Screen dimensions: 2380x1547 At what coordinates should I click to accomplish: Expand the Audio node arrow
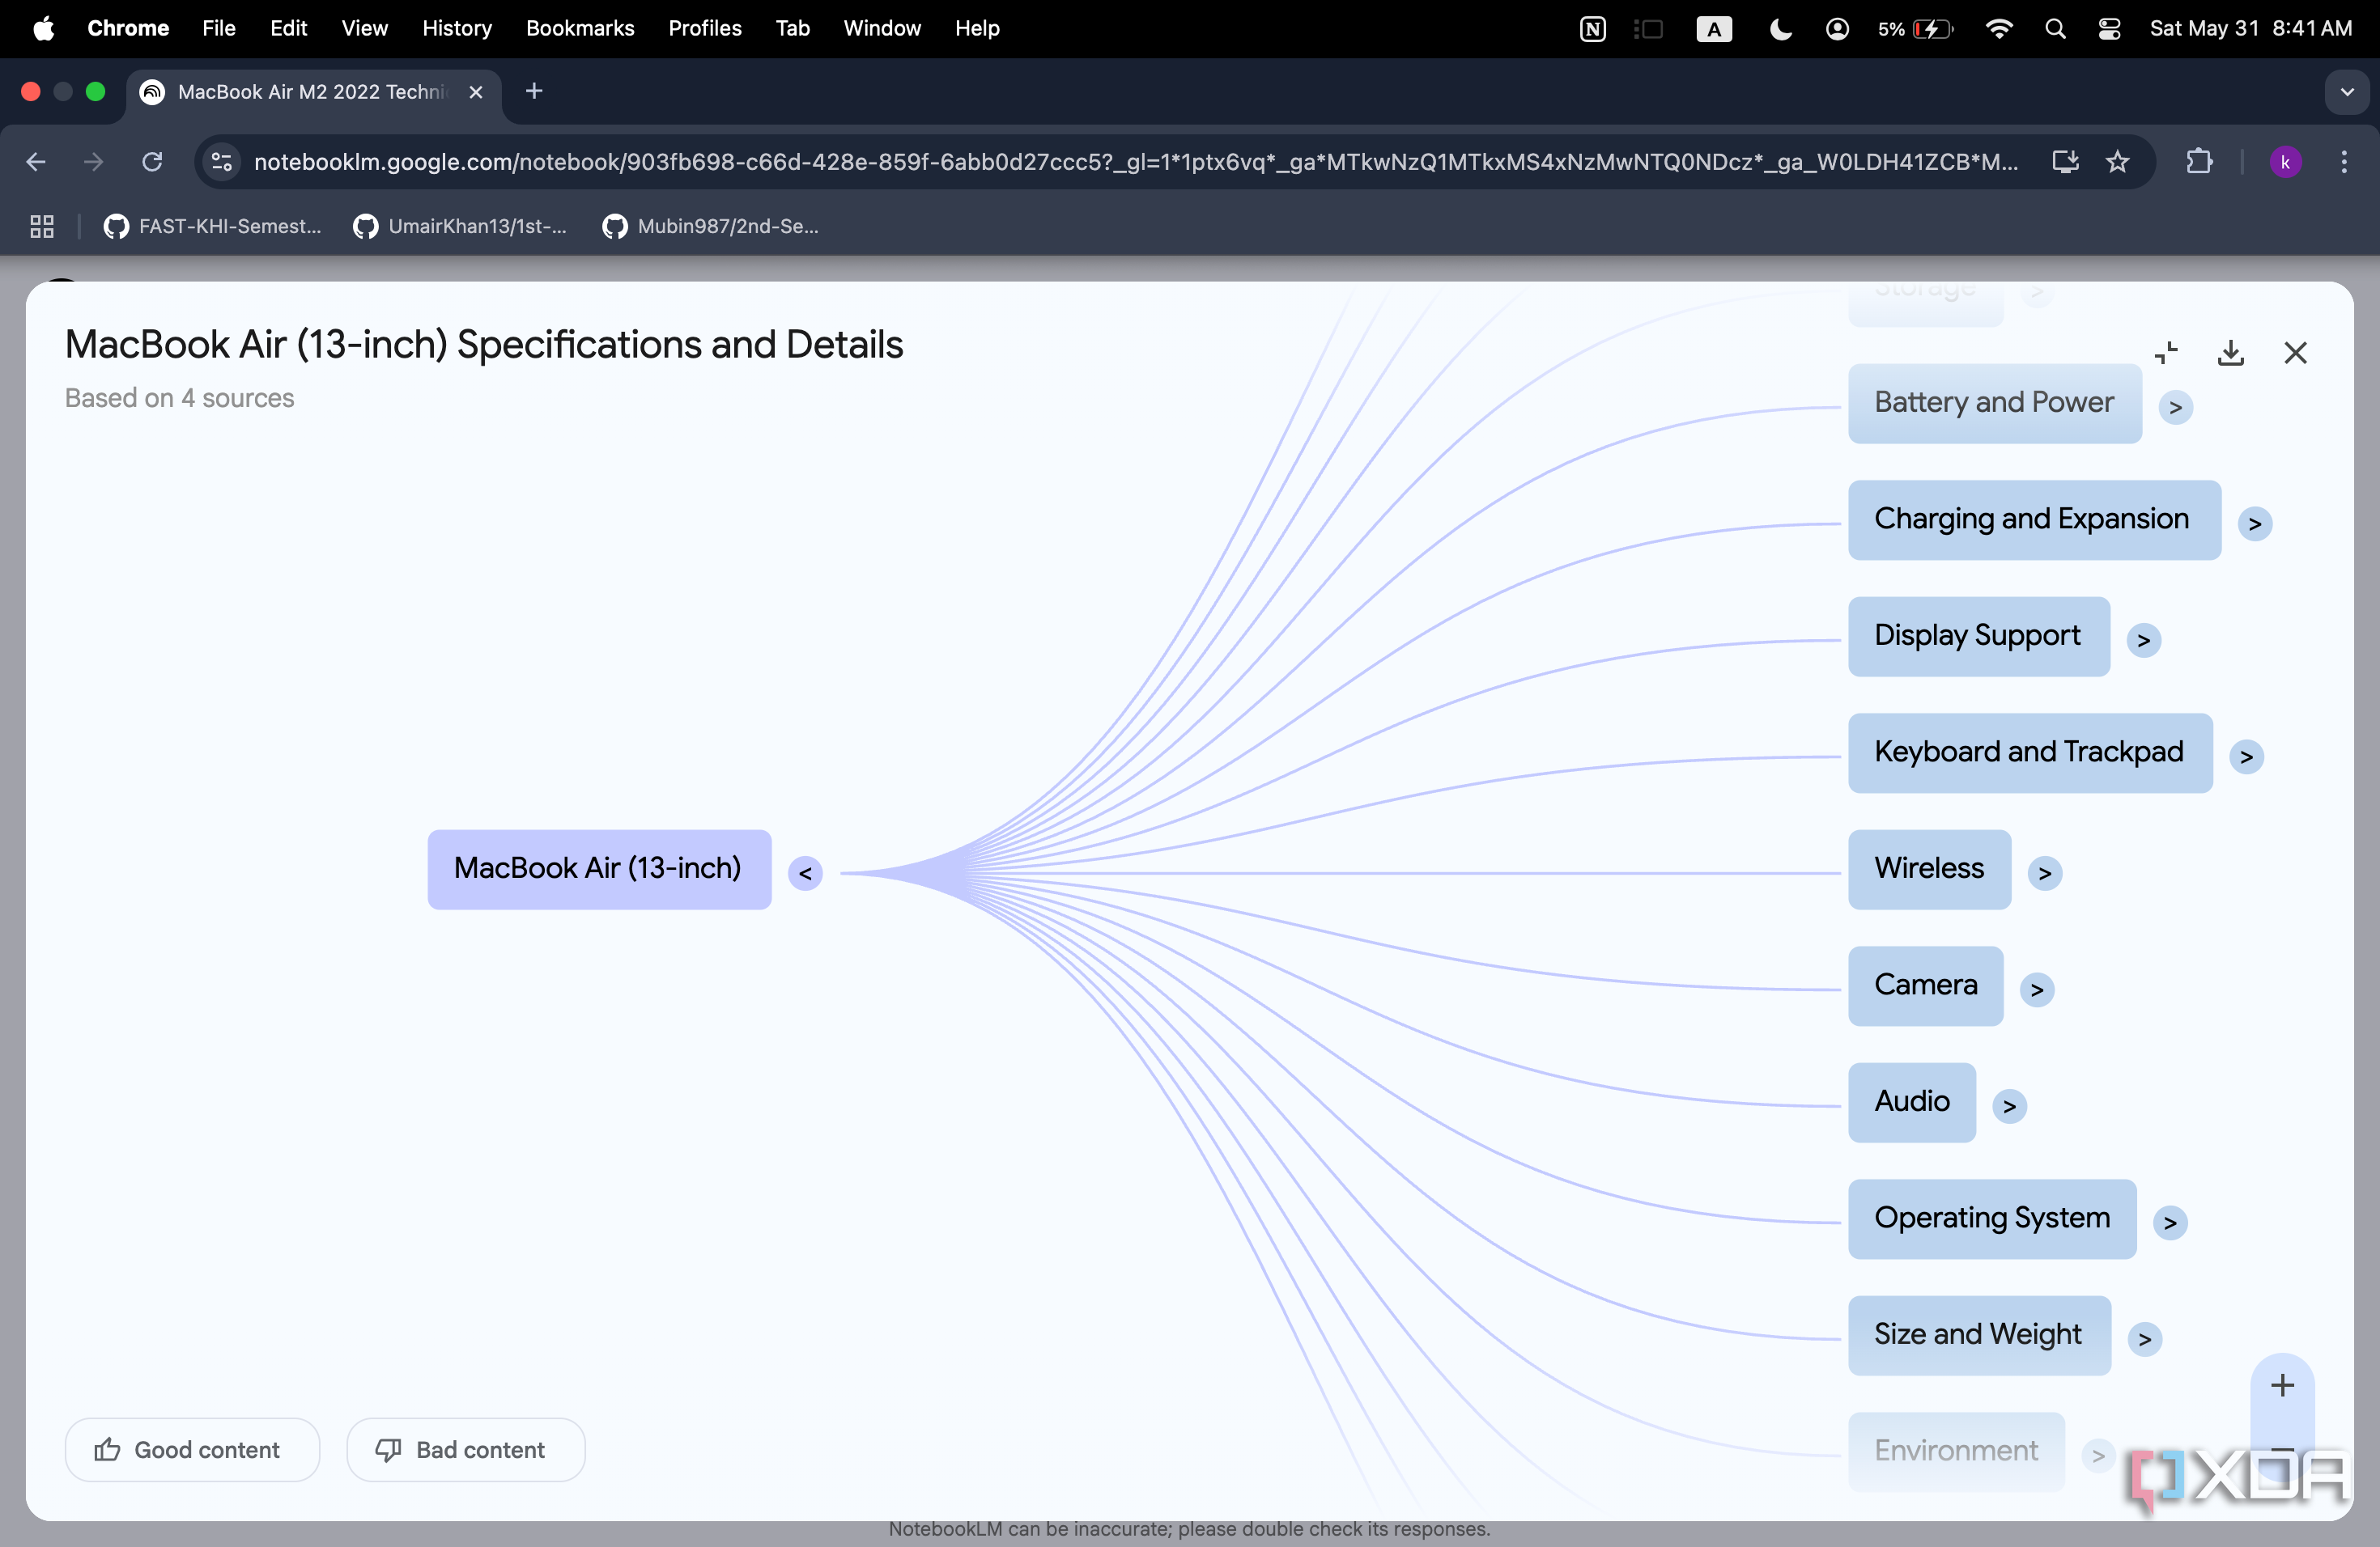click(x=2009, y=1106)
